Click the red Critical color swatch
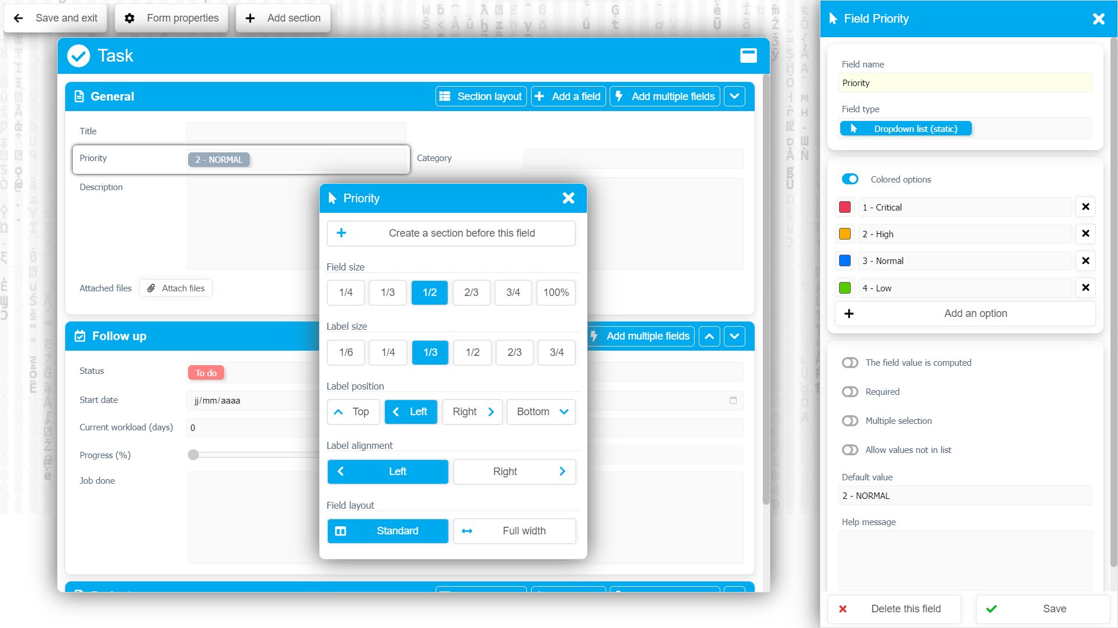 pyautogui.click(x=845, y=207)
